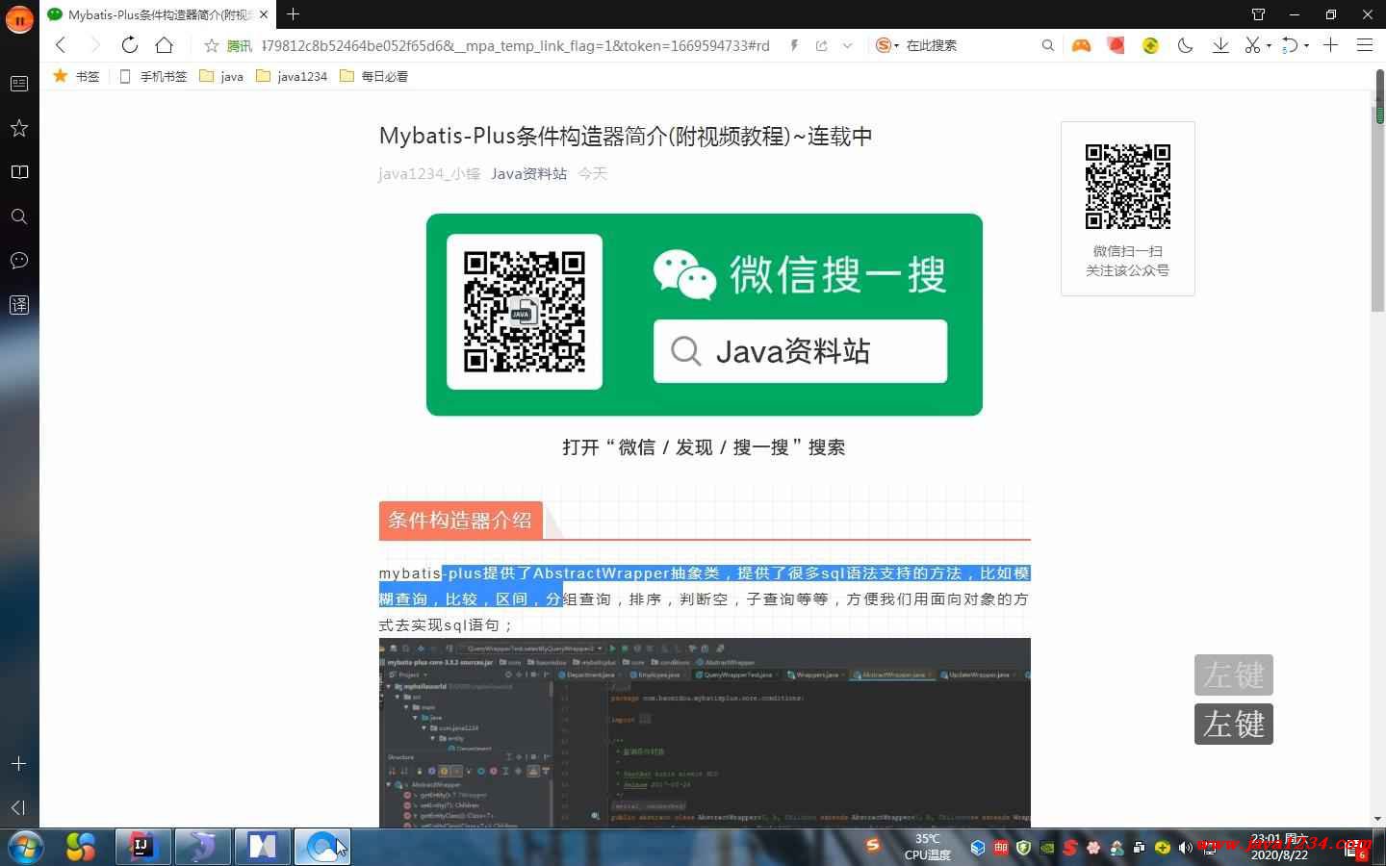Open the skin shirt icon in title bar
Viewport: 1386px width, 866px height.
pyautogui.click(x=1259, y=14)
